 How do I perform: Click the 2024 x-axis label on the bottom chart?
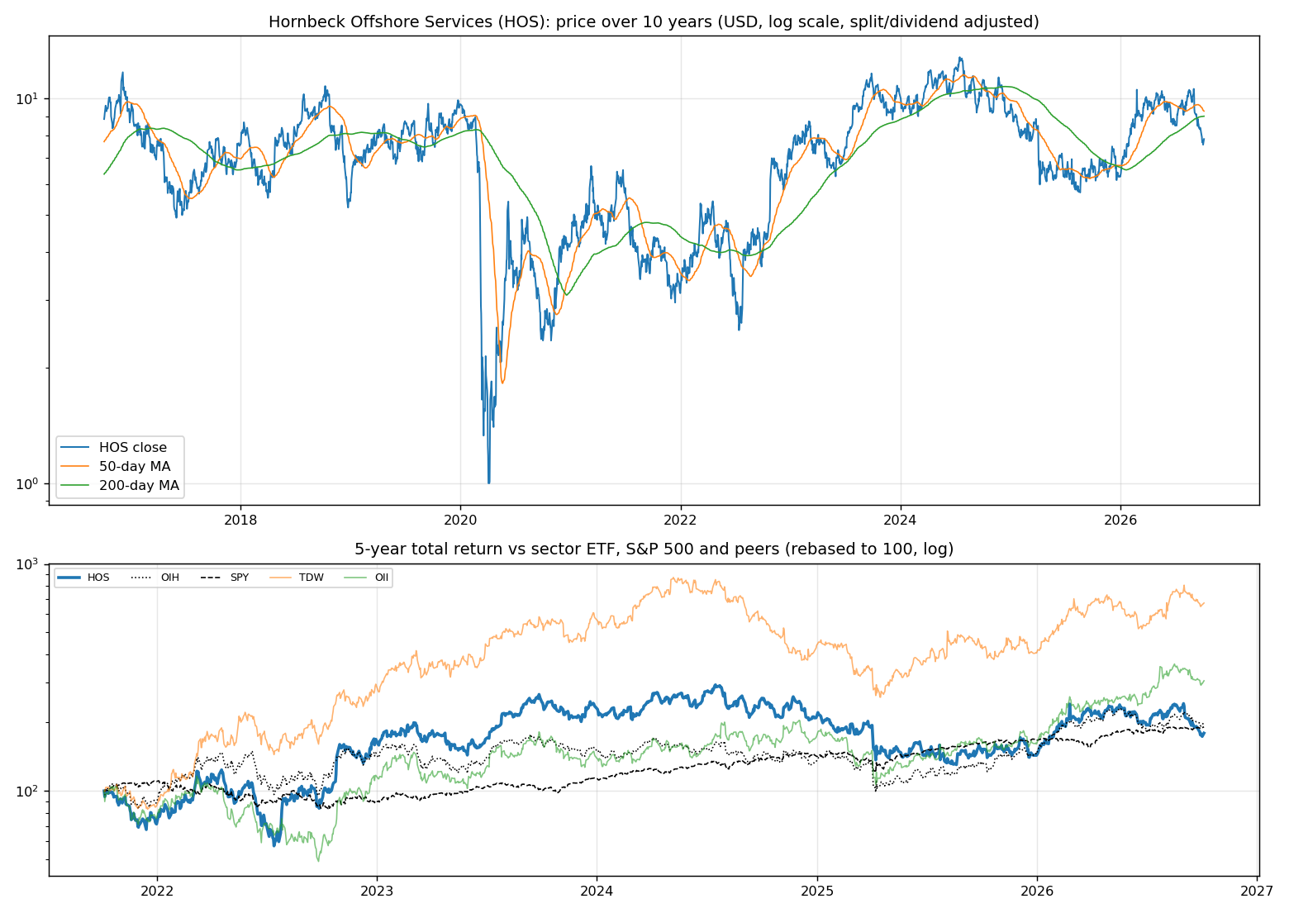(597, 892)
